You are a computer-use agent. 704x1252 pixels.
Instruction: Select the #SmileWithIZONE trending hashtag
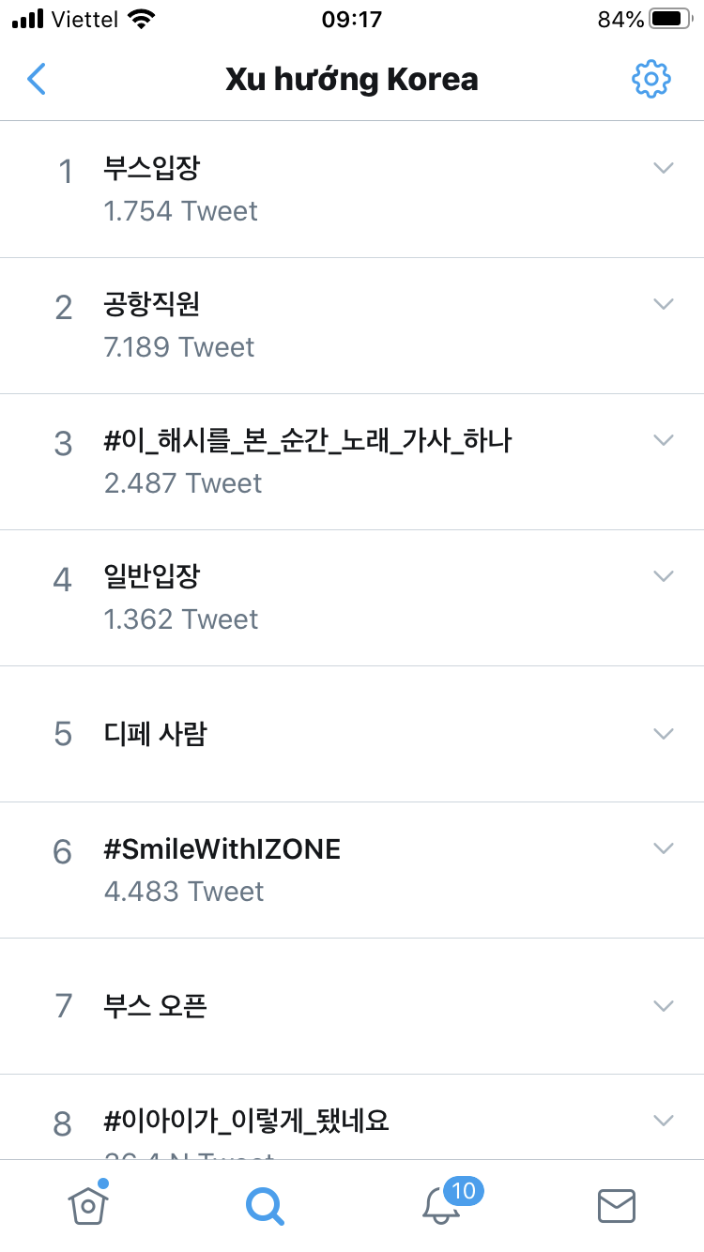coord(222,849)
